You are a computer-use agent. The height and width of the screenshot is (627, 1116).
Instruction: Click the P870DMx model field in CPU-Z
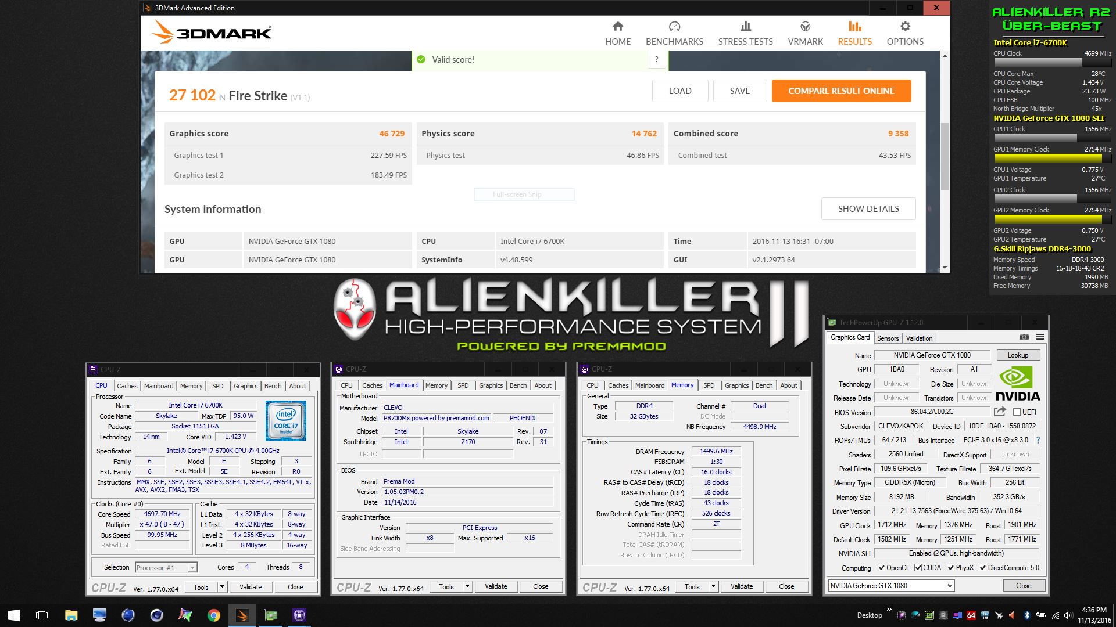coord(436,418)
